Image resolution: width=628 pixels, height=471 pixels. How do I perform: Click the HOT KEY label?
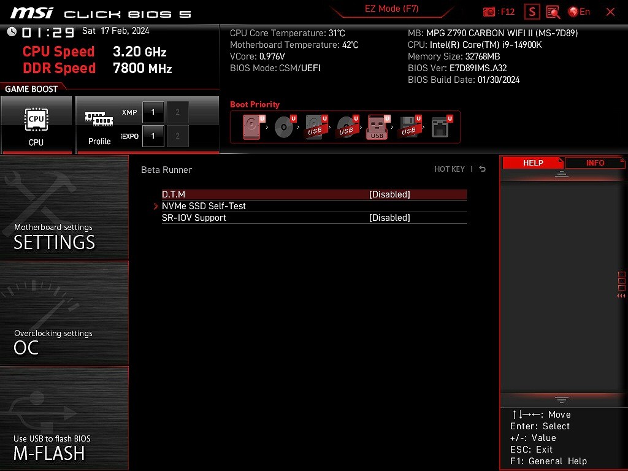(x=450, y=169)
